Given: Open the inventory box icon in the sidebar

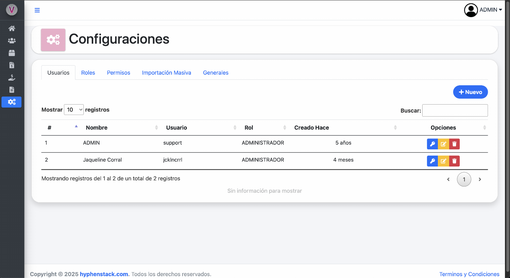Looking at the screenshot, I should (12, 53).
